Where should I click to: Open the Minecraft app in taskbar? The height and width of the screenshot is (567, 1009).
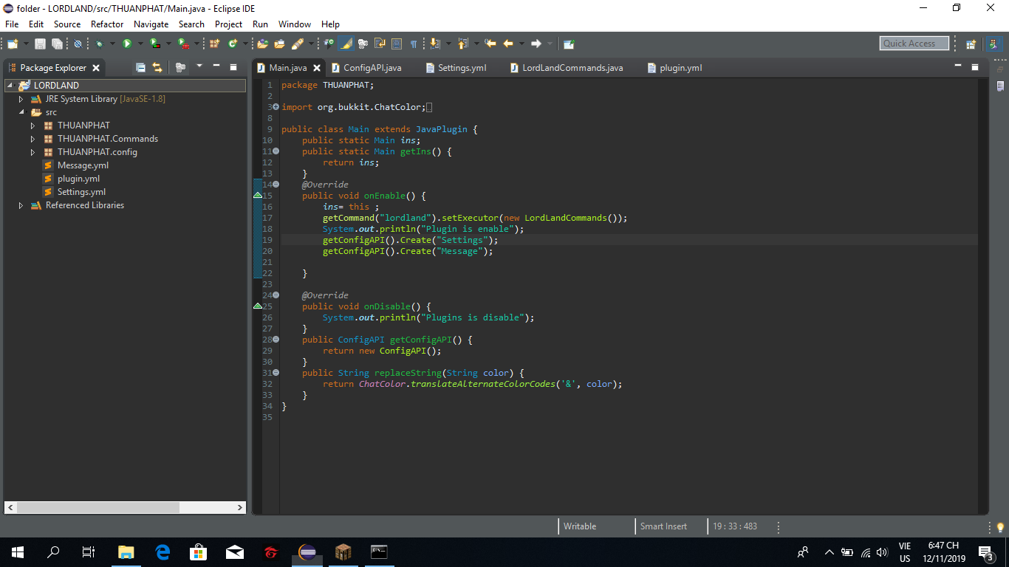[343, 551]
